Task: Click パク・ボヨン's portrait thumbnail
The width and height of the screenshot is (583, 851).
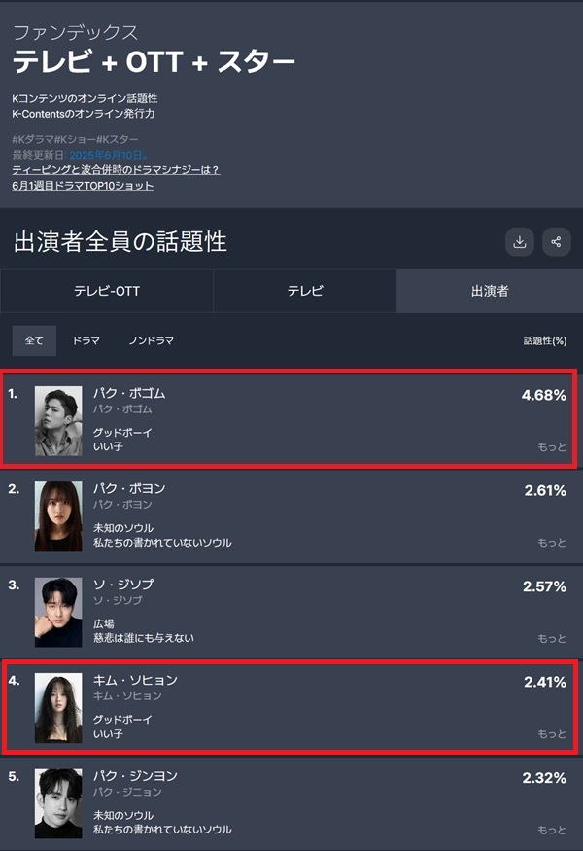Action: tap(58, 516)
